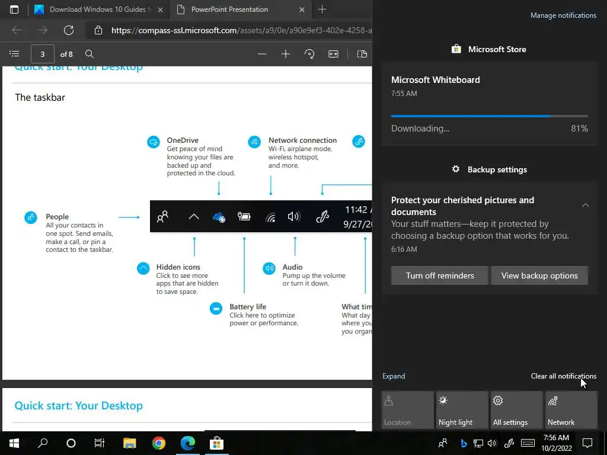
Task: Click the Network connection heading in PDF
Action: point(302,140)
